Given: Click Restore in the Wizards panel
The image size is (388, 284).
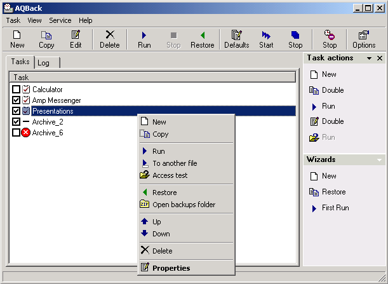Looking at the screenshot, I should (327, 192).
